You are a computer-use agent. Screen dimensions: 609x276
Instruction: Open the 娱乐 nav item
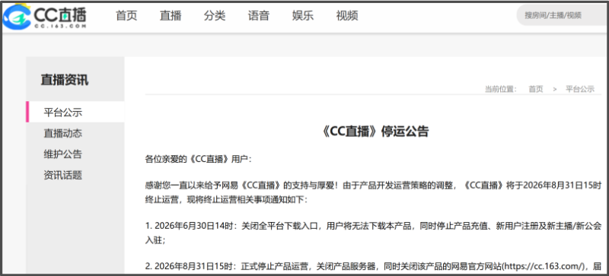303,16
